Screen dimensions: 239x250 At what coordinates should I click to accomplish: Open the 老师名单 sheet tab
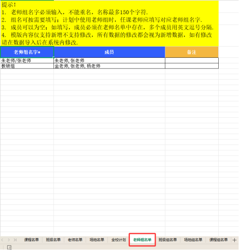[75, 240]
